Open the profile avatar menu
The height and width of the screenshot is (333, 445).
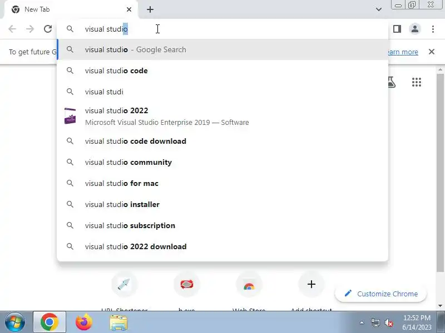point(415,29)
